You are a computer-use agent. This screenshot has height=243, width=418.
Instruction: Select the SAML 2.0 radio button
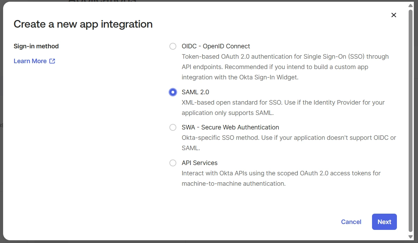click(173, 92)
